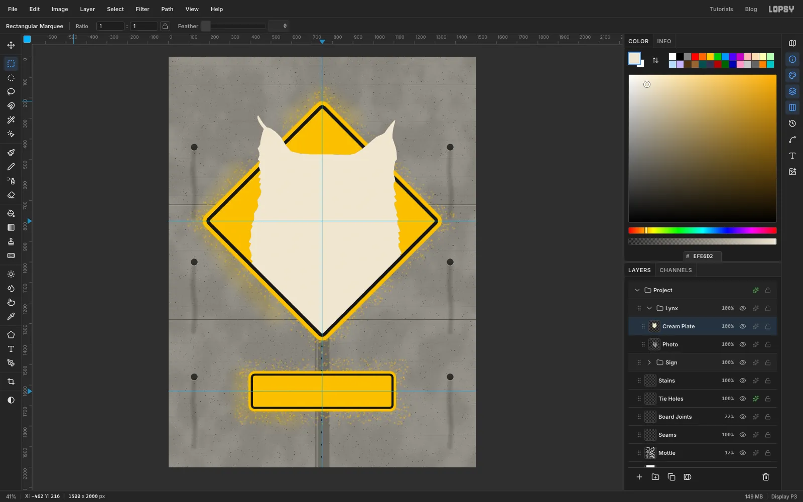
Task: Select the Elliptical Marquee tool
Action: pos(11,78)
